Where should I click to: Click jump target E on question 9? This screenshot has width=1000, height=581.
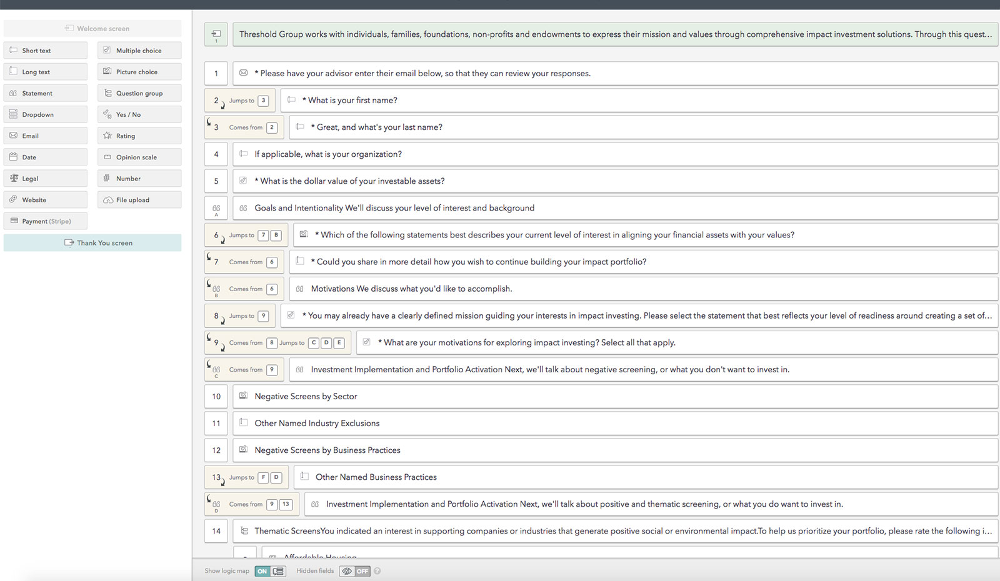[x=339, y=342]
